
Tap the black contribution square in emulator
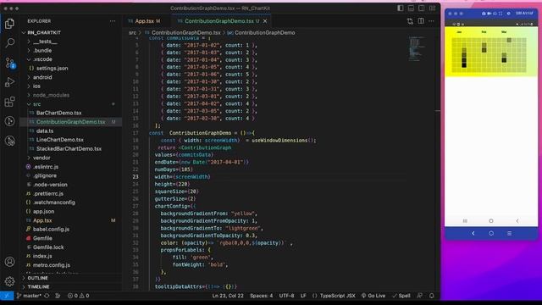click(464, 65)
